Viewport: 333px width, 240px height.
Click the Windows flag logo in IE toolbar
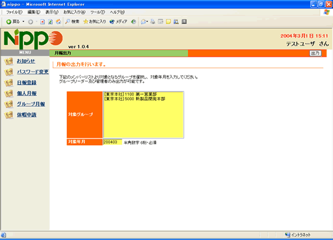click(326, 12)
